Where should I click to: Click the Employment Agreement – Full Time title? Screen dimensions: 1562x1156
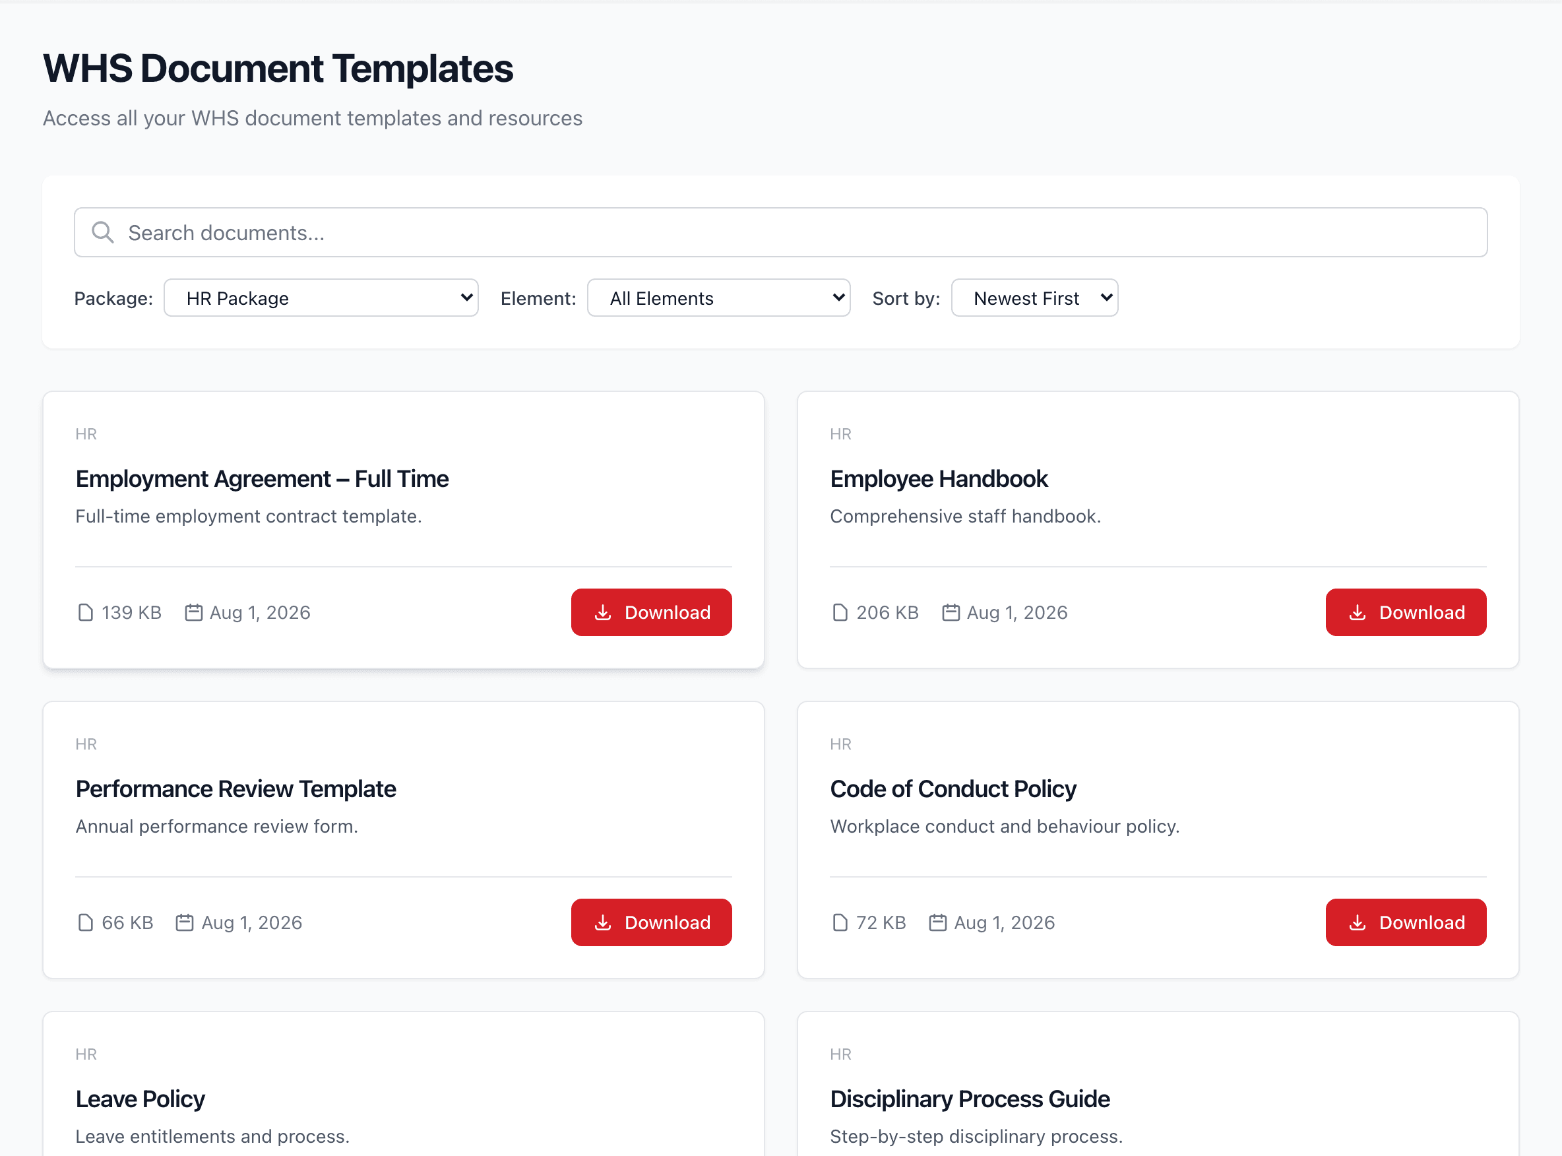[x=263, y=478]
